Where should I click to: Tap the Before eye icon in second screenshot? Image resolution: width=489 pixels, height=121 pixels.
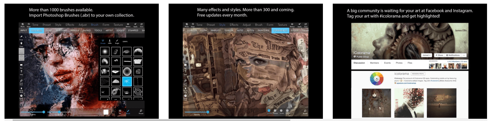point(292,25)
